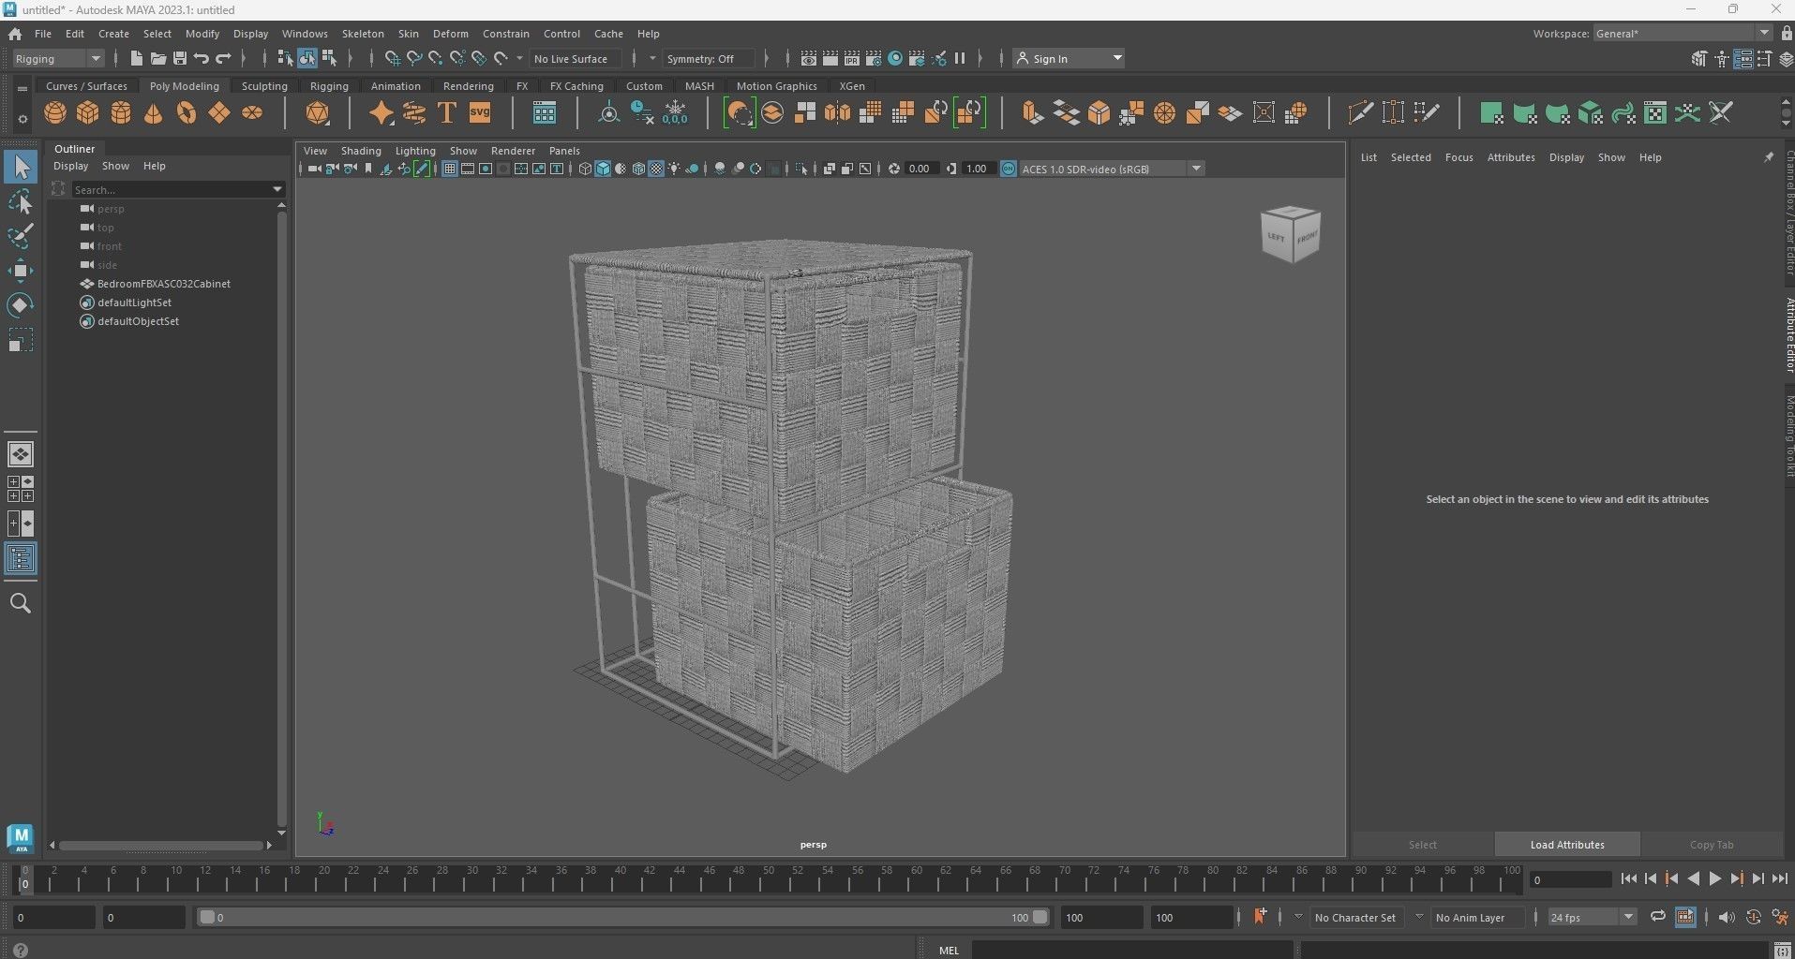Open the Outliner search filter dropdown
The height and width of the screenshot is (959, 1795).
pos(277,189)
